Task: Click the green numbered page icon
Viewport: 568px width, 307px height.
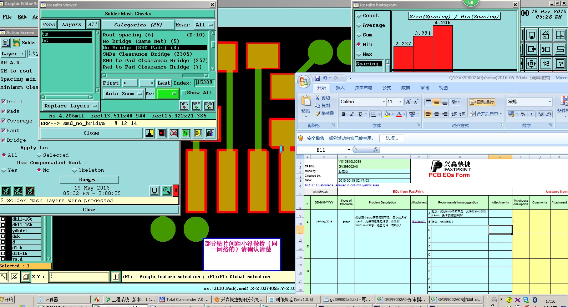Action: [186, 133]
